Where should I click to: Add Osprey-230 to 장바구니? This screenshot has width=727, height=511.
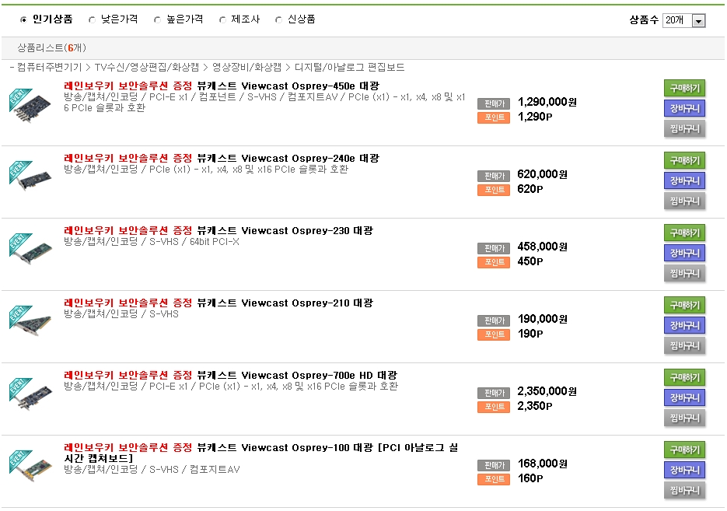tap(684, 254)
